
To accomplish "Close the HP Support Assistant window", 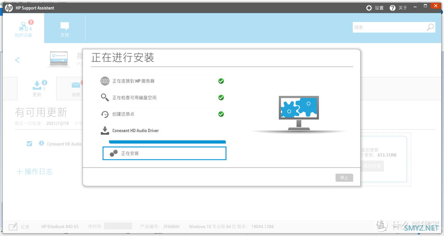I will click(435, 6).
